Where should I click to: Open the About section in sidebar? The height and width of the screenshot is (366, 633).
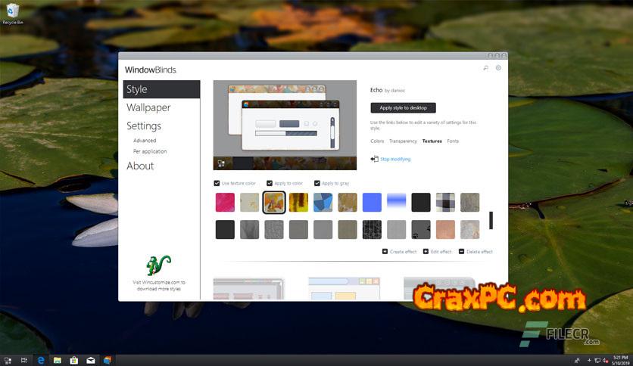click(x=140, y=166)
